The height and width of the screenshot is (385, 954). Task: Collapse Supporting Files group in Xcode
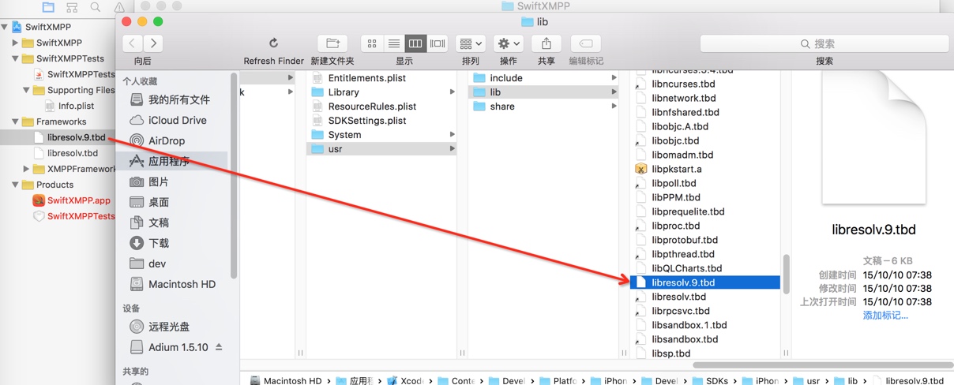26,90
